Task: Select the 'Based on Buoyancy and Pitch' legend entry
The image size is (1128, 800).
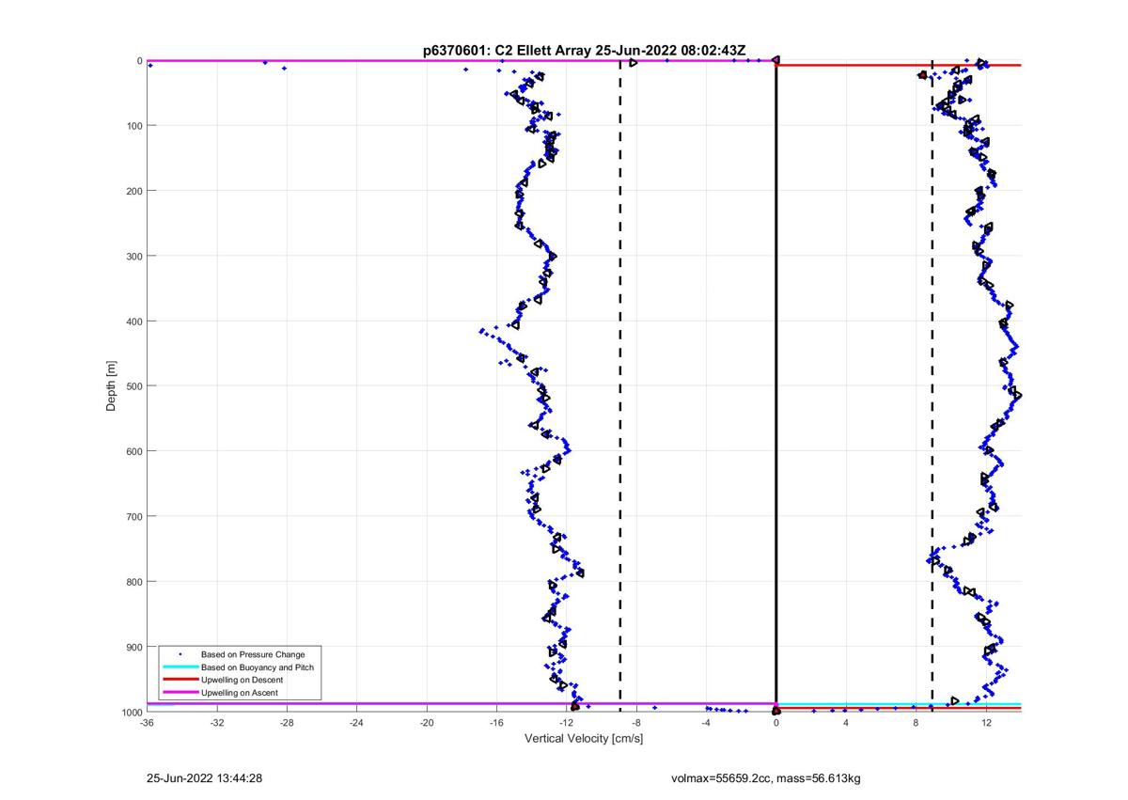Action: pyautogui.click(x=258, y=667)
